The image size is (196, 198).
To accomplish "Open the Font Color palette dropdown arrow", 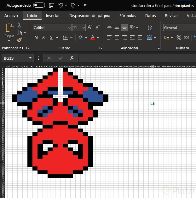I will (98, 38).
